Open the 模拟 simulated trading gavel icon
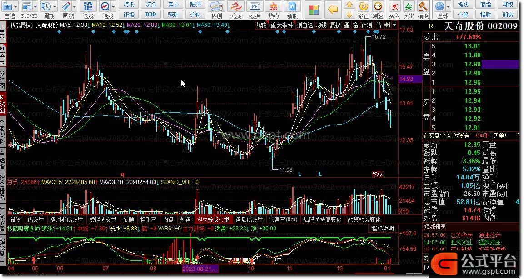Viewport: 524px width, 279px height. click(x=423, y=6)
